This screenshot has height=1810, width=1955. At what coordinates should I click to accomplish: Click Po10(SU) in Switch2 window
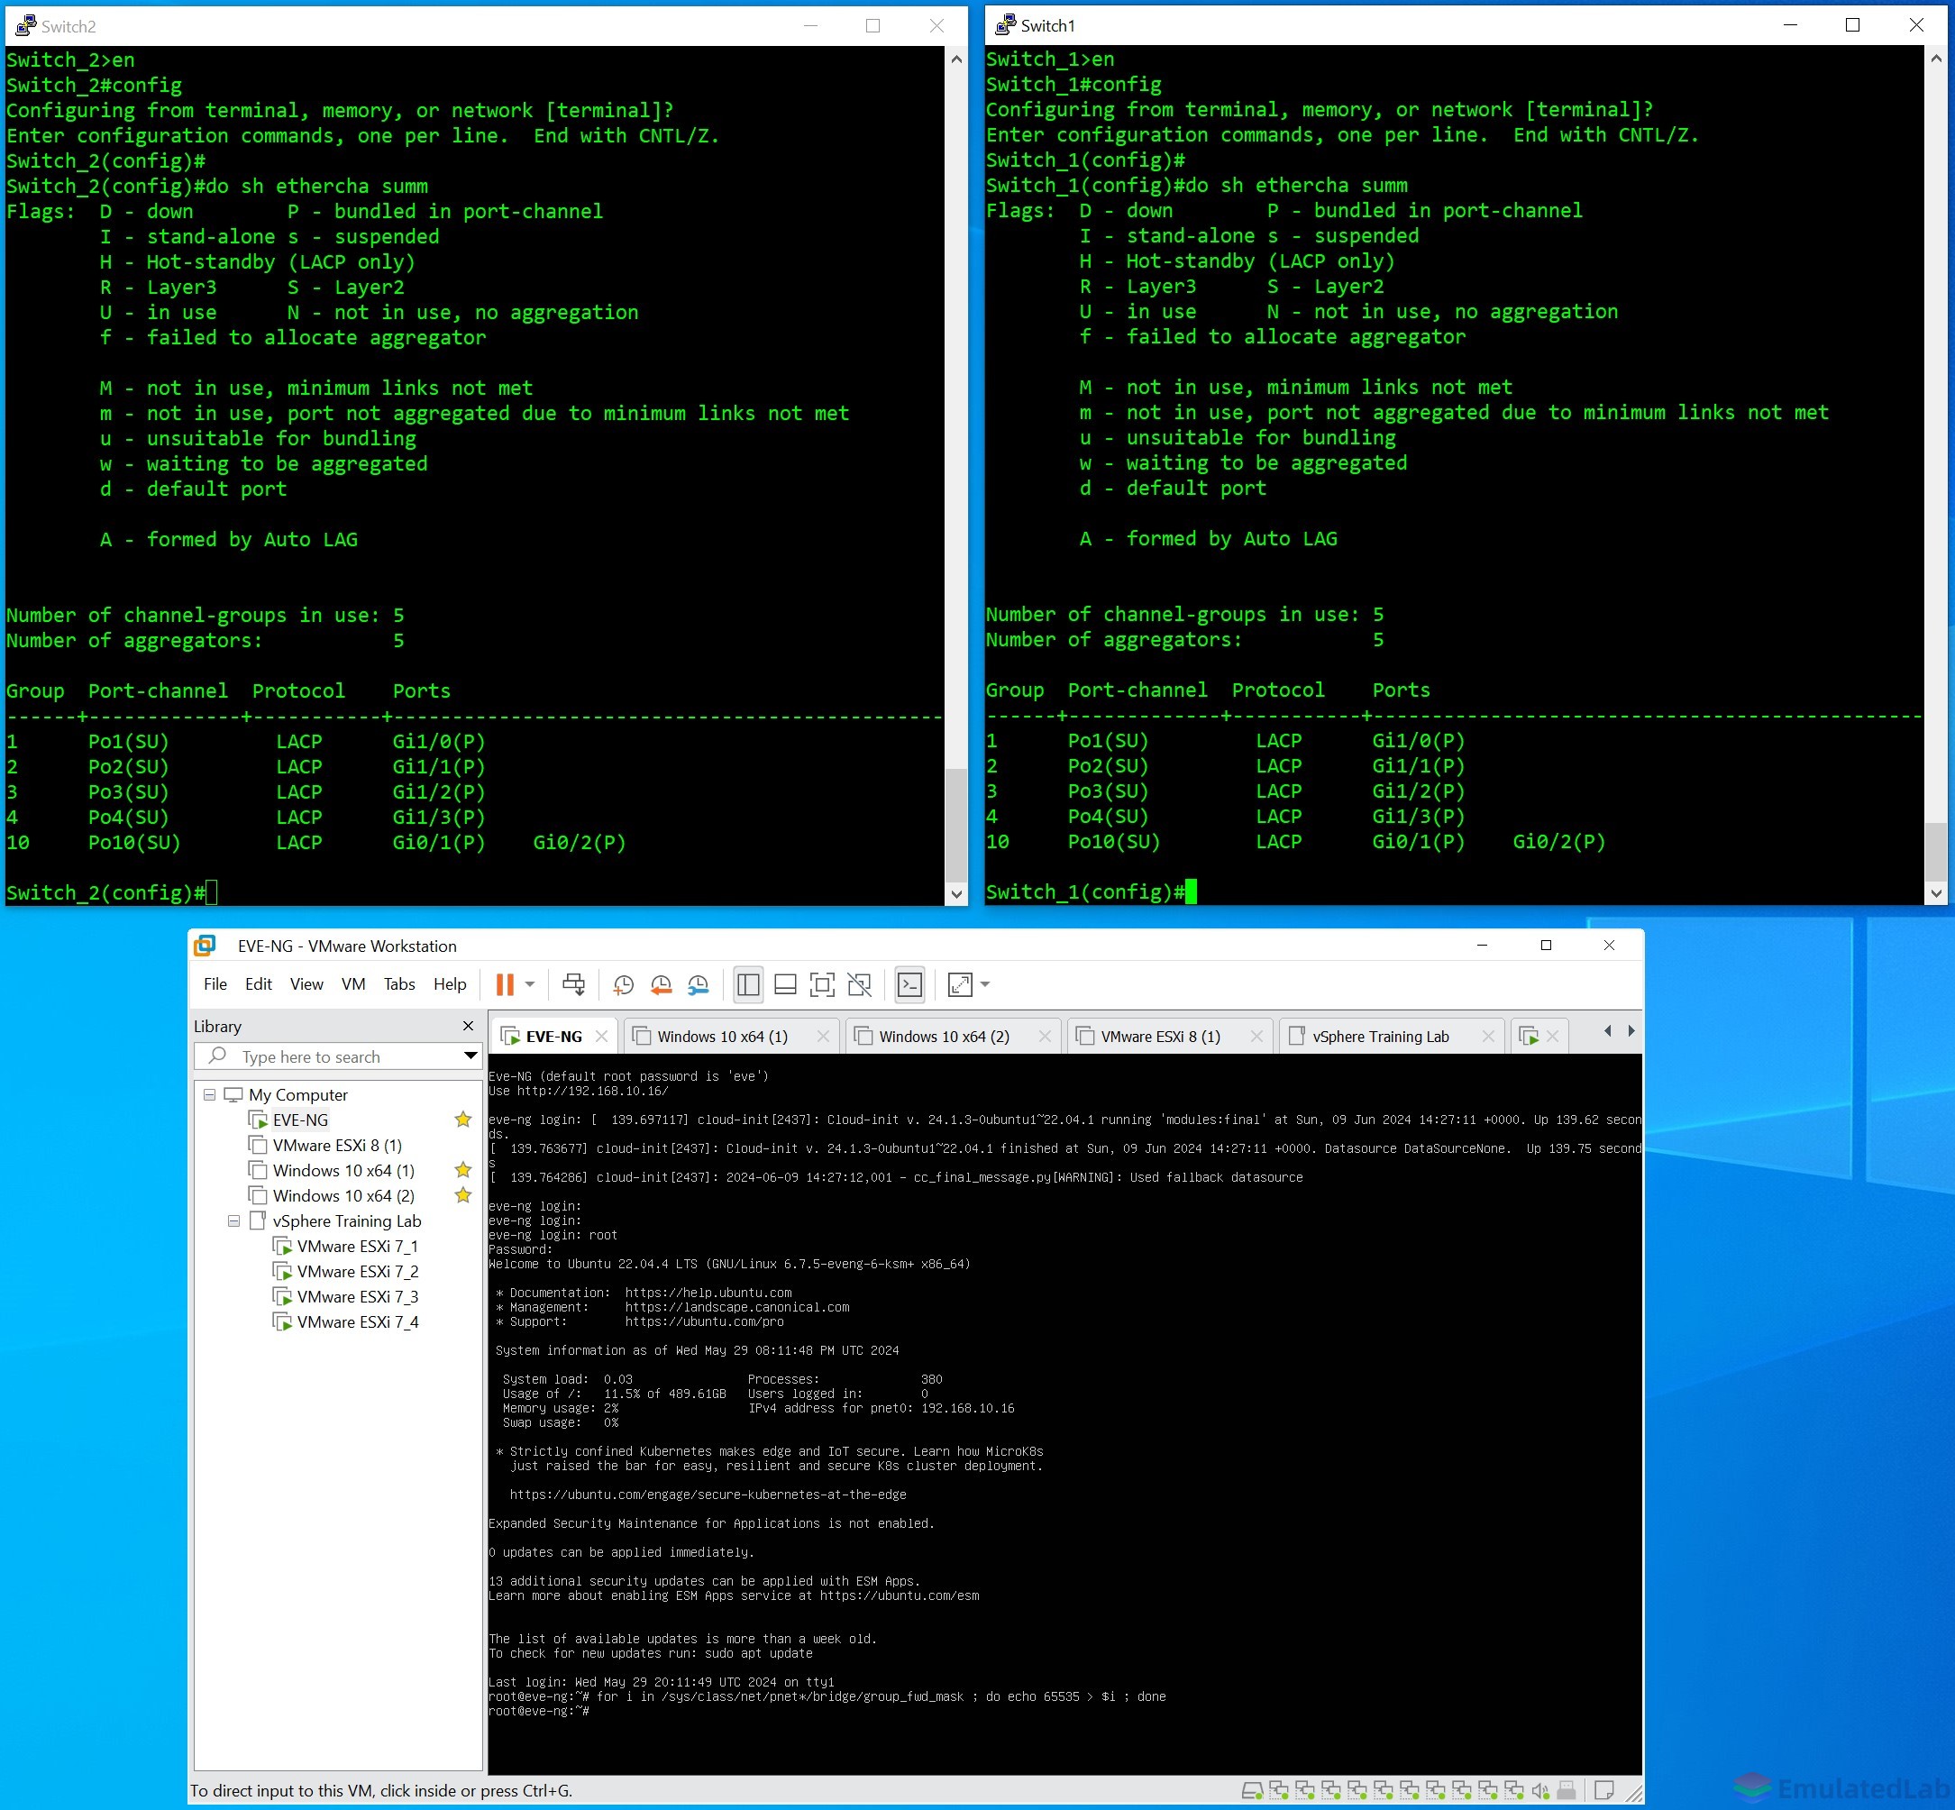click(134, 842)
